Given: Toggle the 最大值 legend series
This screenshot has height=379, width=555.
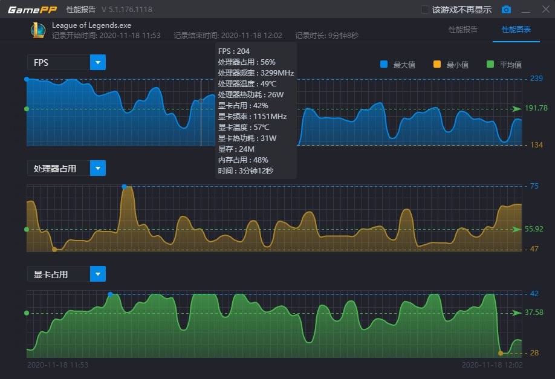Looking at the screenshot, I should (384, 65).
